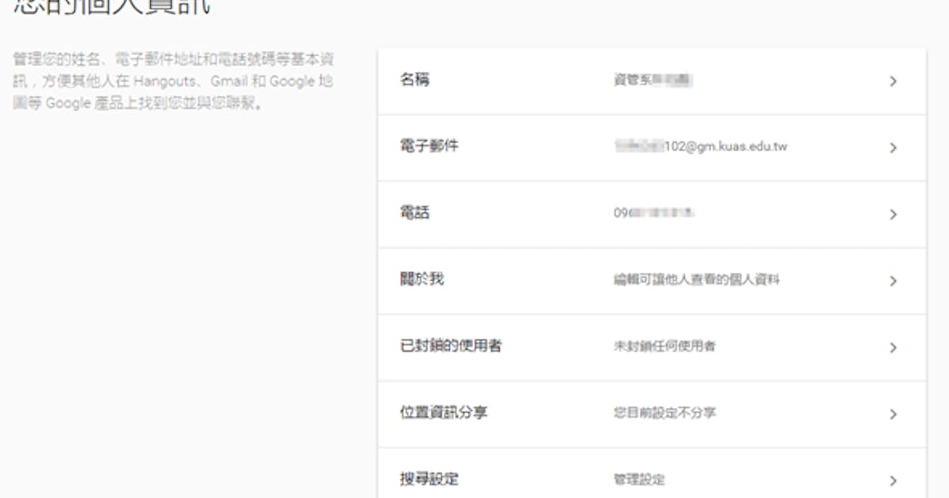
Task: Open the 名稱 setting label
Action: point(415,80)
